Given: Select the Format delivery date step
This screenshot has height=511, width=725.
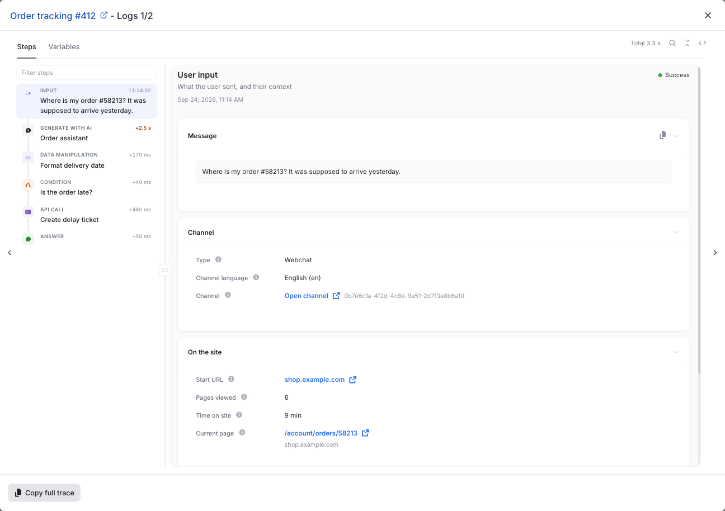Looking at the screenshot, I should click(x=87, y=160).
